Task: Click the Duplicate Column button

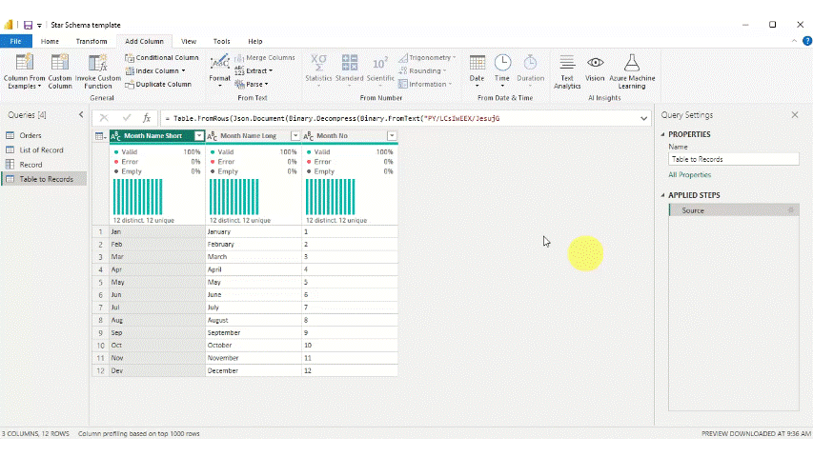Action: click(158, 84)
